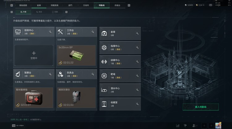Switch to the 製造 sub-tab
This screenshot has width=232, height=129.
pyautogui.click(x=39, y=12)
